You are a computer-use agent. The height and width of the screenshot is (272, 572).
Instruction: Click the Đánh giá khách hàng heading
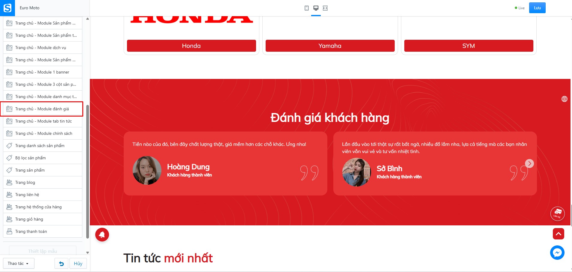[x=330, y=117]
